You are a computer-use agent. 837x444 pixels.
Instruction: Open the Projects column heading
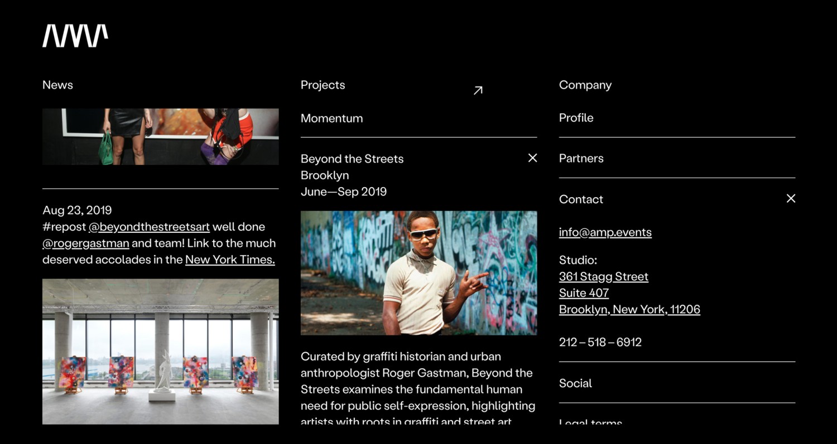(323, 85)
